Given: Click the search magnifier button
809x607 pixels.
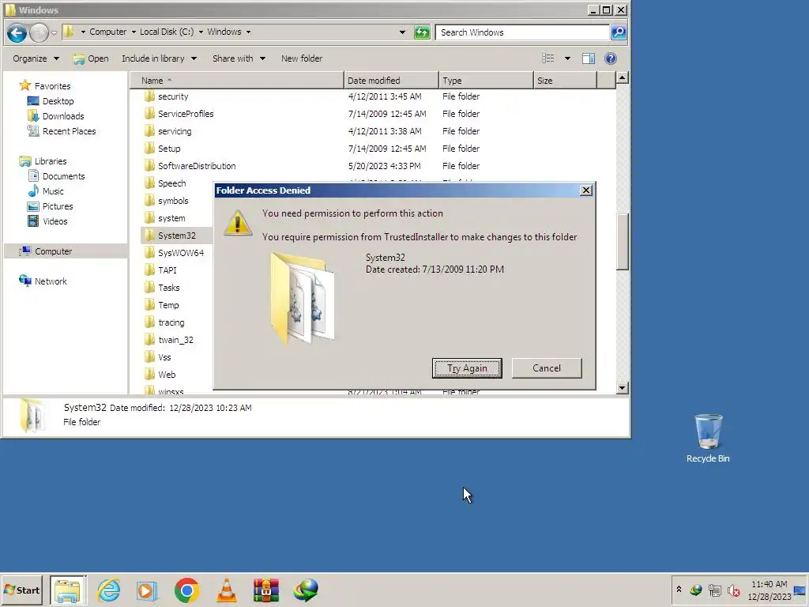Looking at the screenshot, I should 618,32.
